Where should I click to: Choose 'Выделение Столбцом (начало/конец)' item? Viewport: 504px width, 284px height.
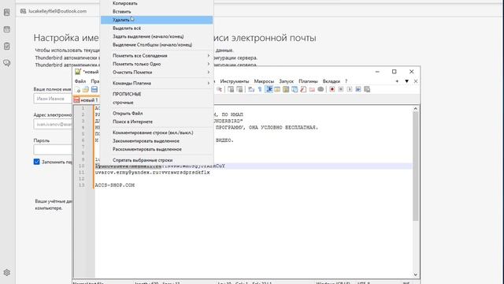[x=157, y=45]
